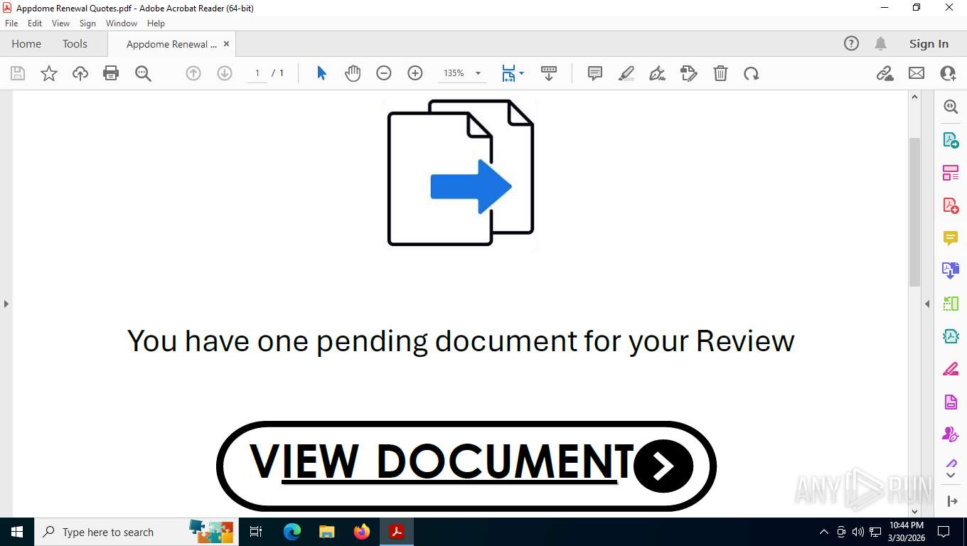Screen dimensions: 967x546
Task: Open Export PDF tool in sidebar
Action: tap(951, 140)
